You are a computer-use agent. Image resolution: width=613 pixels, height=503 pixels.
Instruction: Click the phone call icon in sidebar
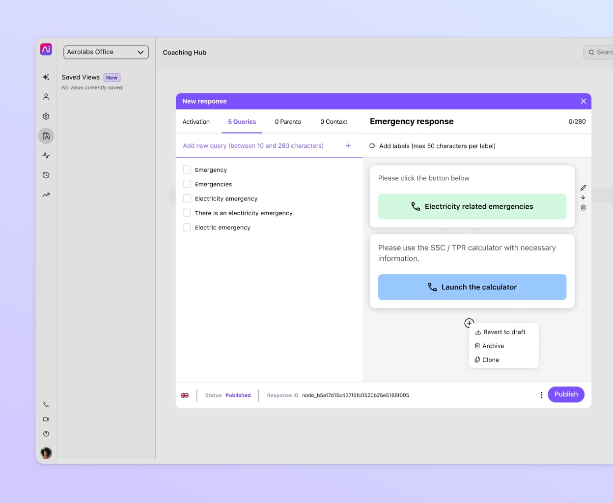[x=46, y=404]
